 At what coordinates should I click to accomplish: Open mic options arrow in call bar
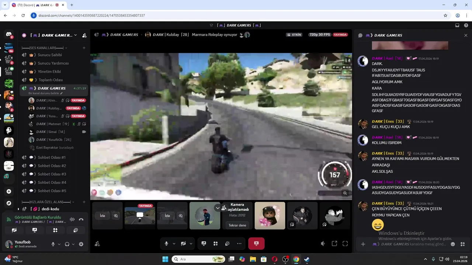pos(174,244)
